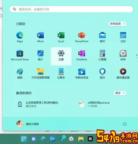
Task: Open recent file ai竖版封面psd.png
Action: pyautogui.click(x=94, y=104)
